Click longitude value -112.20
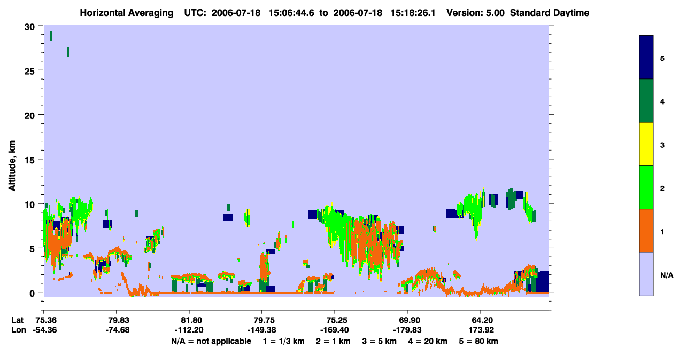The height and width of the screenshot is (356, 695). (x=189, y=330)
